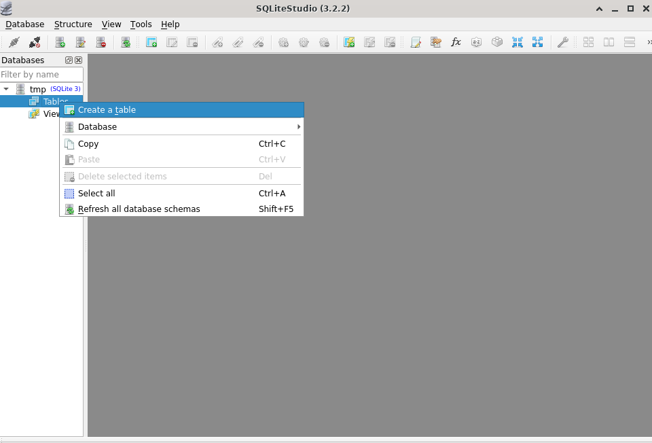Viewport: 652px width, 443px height.
Task: Open the Database menu in menu bar
Action: point(24,24)
